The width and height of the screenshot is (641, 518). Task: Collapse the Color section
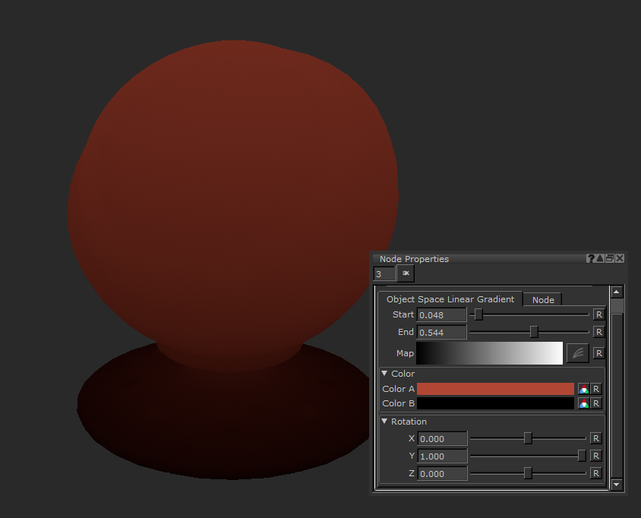pyautogui.click(x=385, y=374)
